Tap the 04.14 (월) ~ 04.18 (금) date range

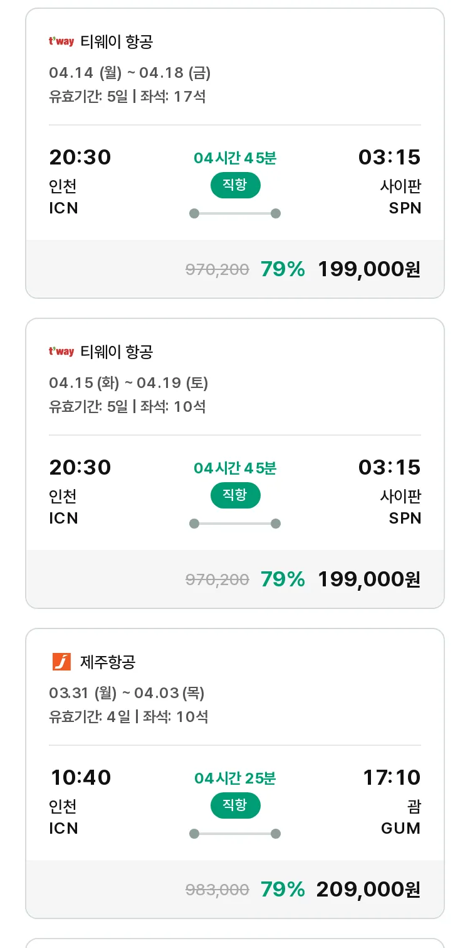[x=130, y=73]
